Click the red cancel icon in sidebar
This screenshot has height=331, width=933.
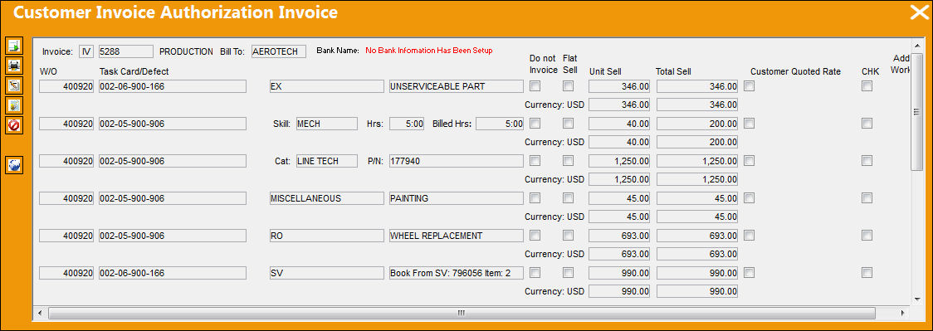click(x=14, y=125)
